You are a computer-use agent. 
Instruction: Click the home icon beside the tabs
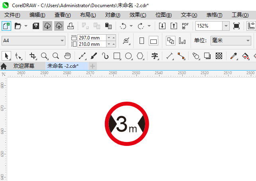4,66
